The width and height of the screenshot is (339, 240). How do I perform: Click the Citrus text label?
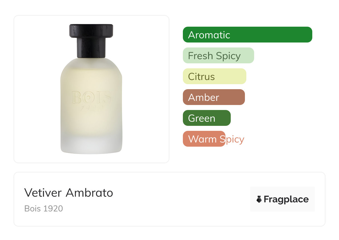point(201,77)
